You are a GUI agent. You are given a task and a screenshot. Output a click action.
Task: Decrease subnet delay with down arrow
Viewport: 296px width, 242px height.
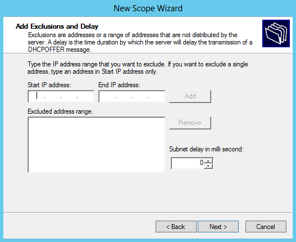208,166
